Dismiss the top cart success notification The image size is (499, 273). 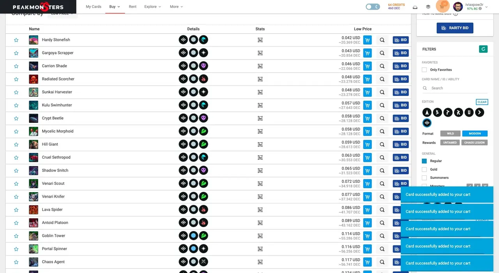(447, 194)
